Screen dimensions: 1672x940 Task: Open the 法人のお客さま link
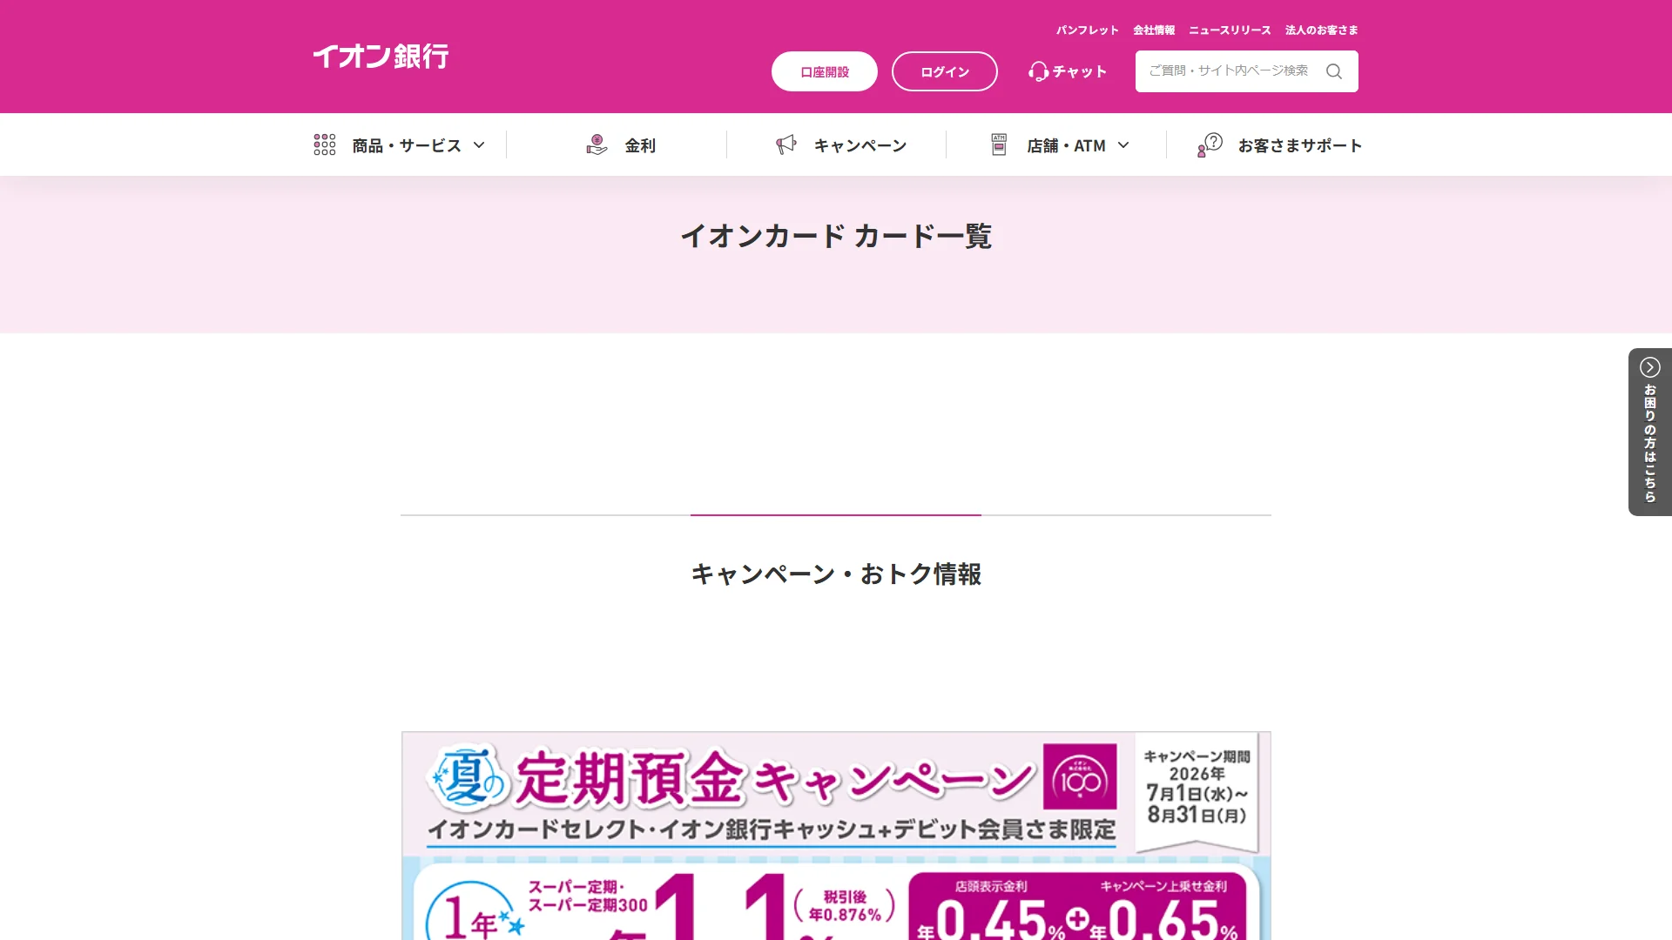(1321, 30)
